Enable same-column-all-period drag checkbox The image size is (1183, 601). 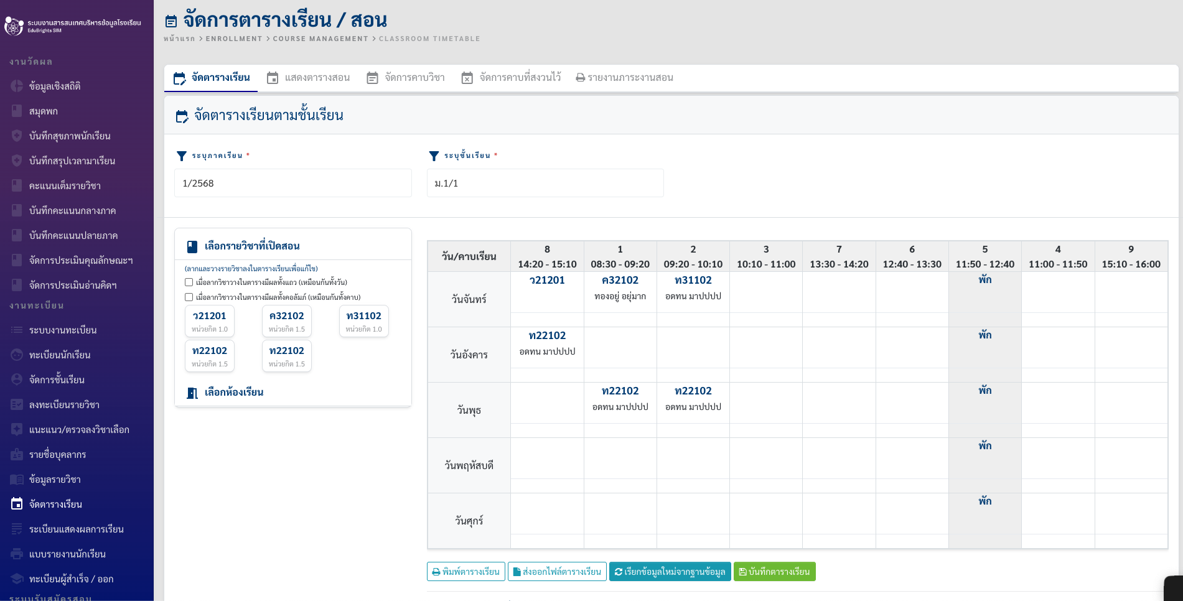pos(189,297)
